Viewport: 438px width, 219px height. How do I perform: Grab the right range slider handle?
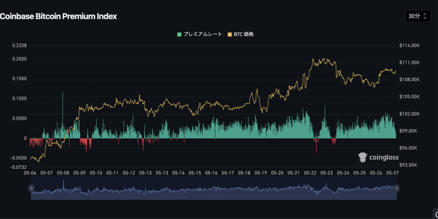point(397,188)
